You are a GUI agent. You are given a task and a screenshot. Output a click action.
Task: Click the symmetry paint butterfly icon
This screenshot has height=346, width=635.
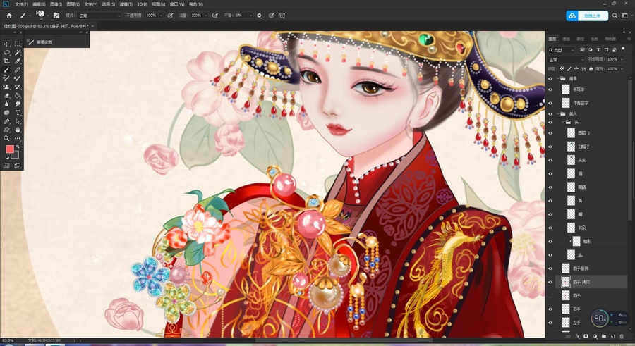pyautogui.click(x=282, y=16)
